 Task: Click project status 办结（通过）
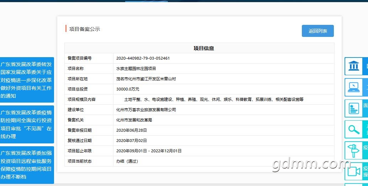127,161
